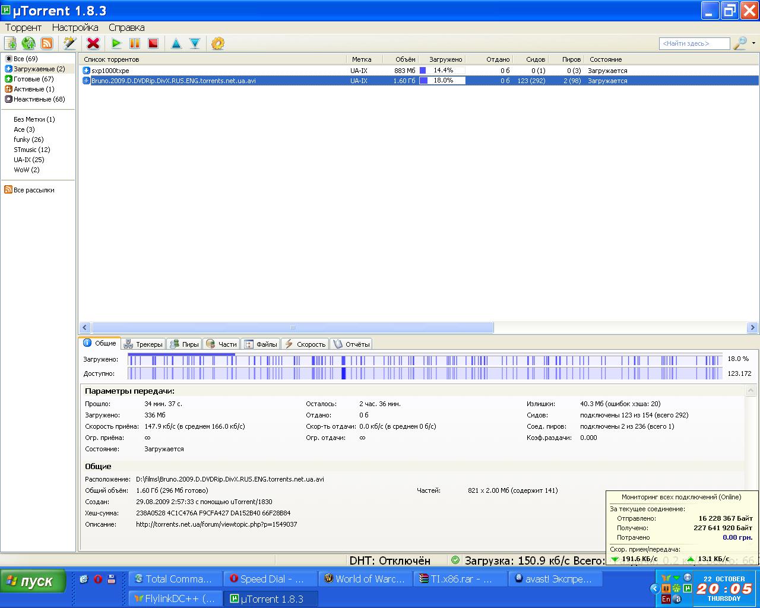Screen dimensions: 760x608
Task: Click the Add Torrent toolbar icon
Action: [x=10, y=43]
